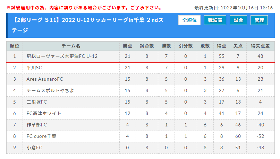Open the 試合 tab
Viewport: 280px width, 159px height.
tap(238, 20)
